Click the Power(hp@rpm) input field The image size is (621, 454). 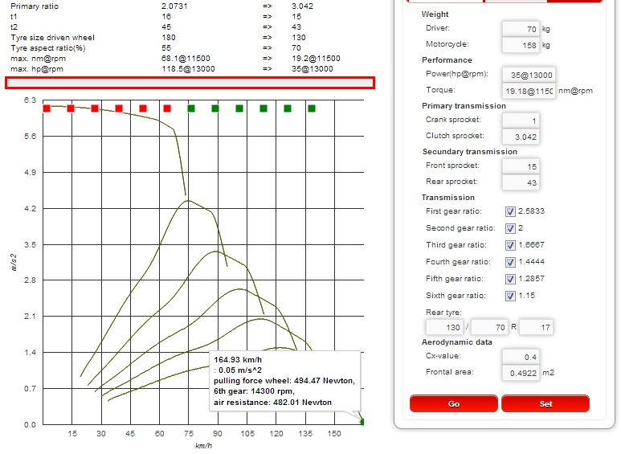tap(529, 75)
